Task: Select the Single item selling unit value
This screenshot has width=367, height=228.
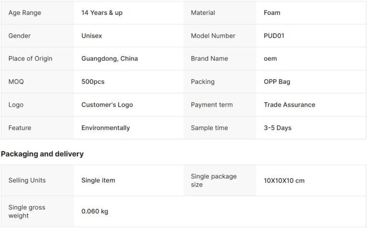Action: tap(98, 180)
